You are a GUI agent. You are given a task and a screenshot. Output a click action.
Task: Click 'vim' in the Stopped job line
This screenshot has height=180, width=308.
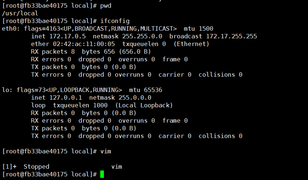117,167
